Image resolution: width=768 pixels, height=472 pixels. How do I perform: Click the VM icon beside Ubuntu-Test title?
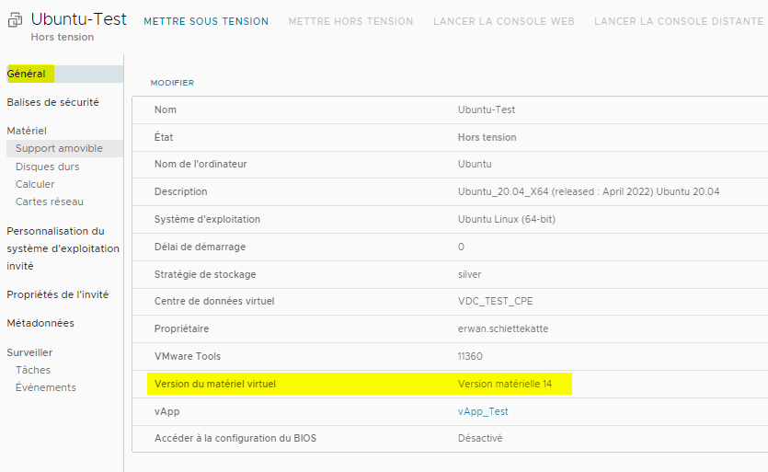[16, 20]
